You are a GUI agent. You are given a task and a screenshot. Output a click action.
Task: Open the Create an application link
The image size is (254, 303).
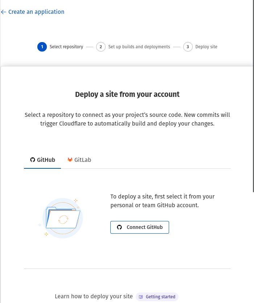coord(36,12)
